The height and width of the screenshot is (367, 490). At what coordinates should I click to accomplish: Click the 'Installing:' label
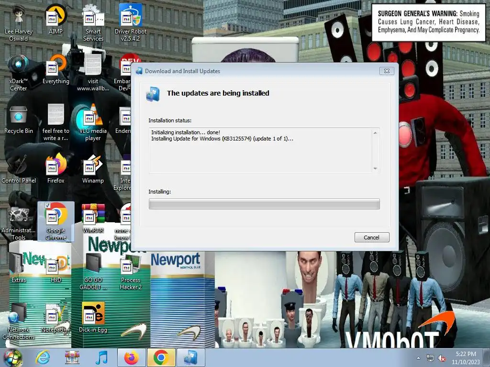[159, 192]
